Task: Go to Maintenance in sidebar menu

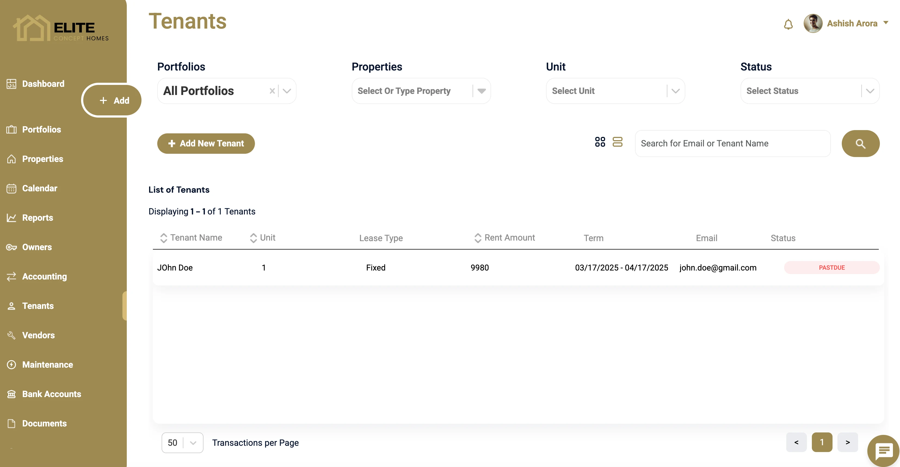Action: click(x=48, y=365)
